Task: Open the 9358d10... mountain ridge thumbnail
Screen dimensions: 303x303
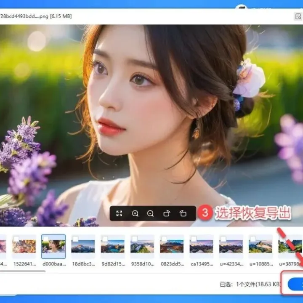Action: pos(142,246)
